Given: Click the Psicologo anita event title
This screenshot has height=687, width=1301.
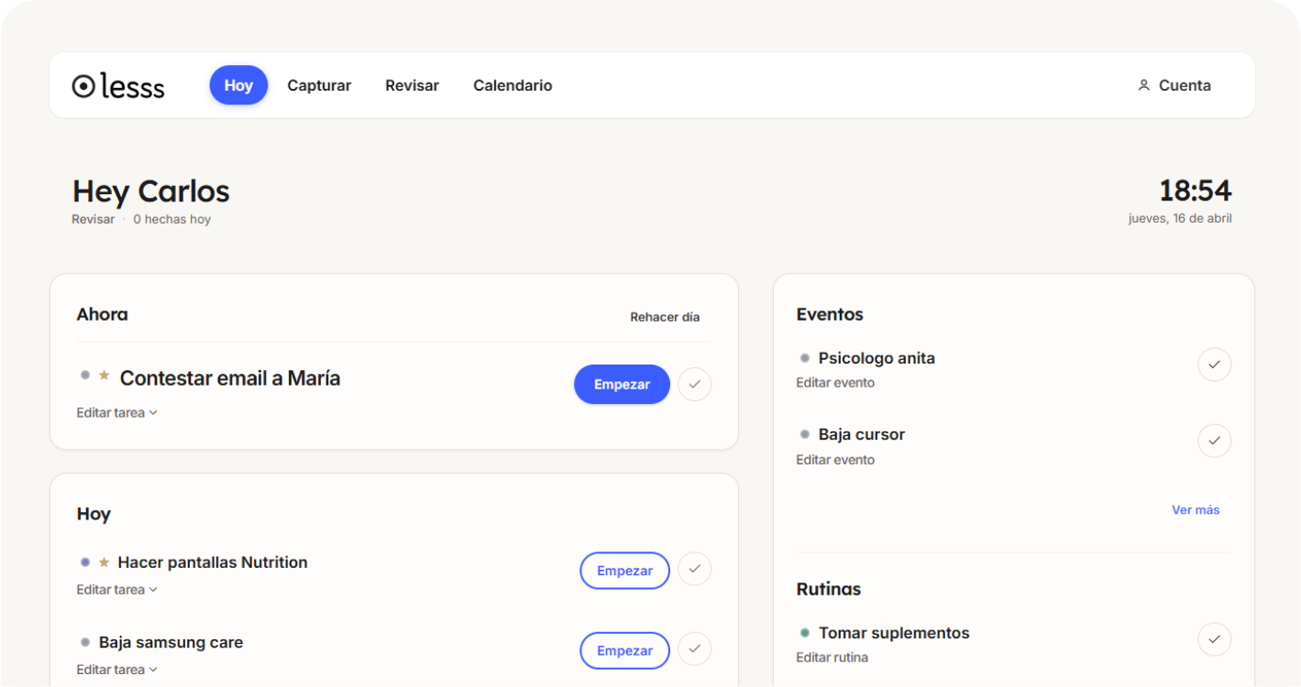Looking at the screenshot, I should [x=877, y=358].
